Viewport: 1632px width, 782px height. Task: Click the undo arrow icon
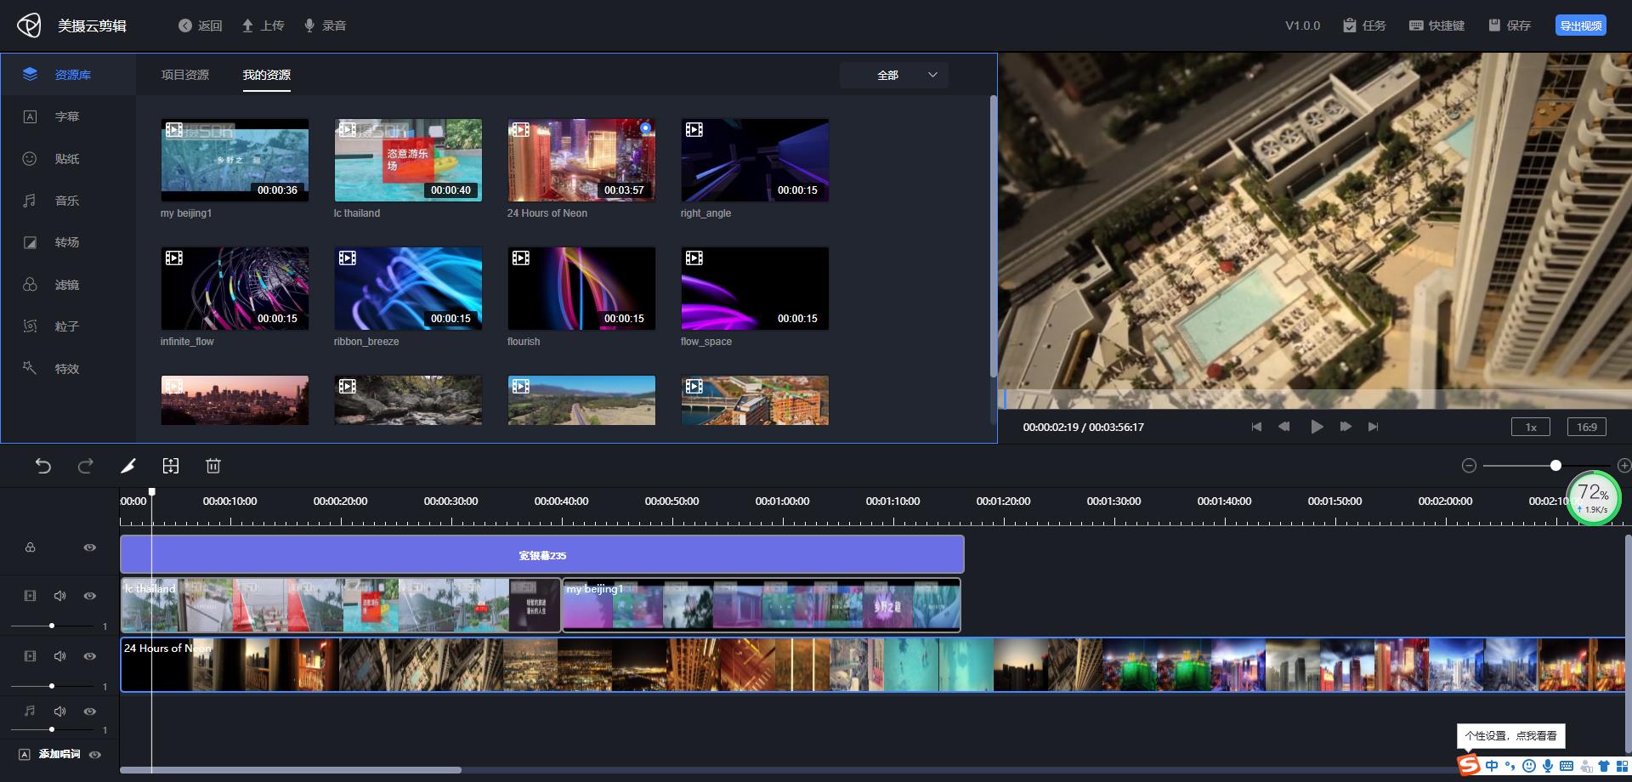[x=43, y=466]
